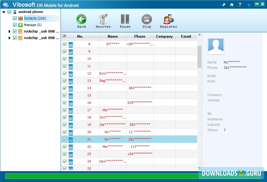This screenshot has width=267, height=182.
Task: Click the Contacts address book icon
Action: click(21, 18)
